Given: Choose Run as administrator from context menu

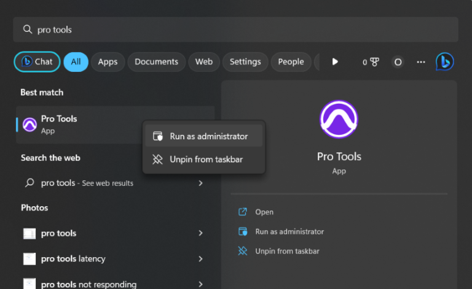Looking at the screenshot, I should (x=204, y=136).
